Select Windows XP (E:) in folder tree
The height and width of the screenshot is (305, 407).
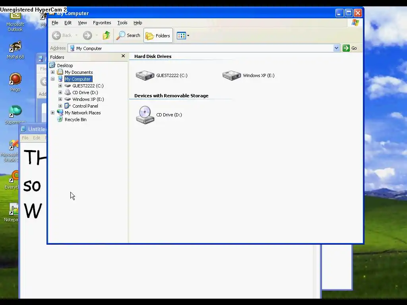click(x=88, y=99)
